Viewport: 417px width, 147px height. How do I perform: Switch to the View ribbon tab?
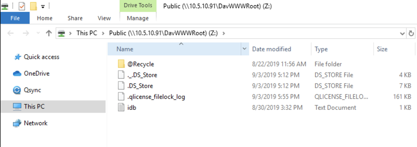click(104, 18)
